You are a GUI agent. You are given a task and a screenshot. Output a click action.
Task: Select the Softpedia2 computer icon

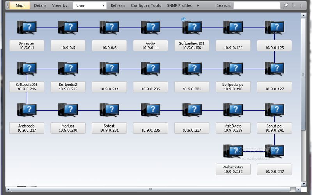point(68,69)
